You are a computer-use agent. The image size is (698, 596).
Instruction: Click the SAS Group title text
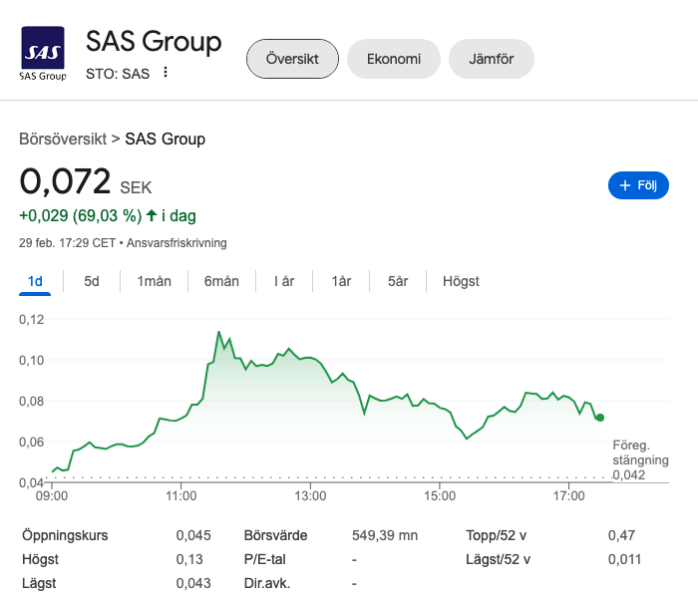154,42
